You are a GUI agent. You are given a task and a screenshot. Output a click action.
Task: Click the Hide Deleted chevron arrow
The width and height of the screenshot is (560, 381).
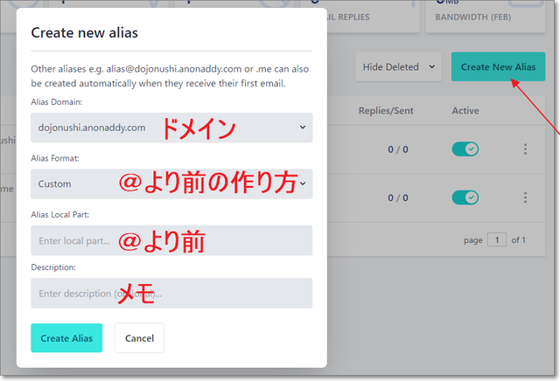[x=432, y=67]
